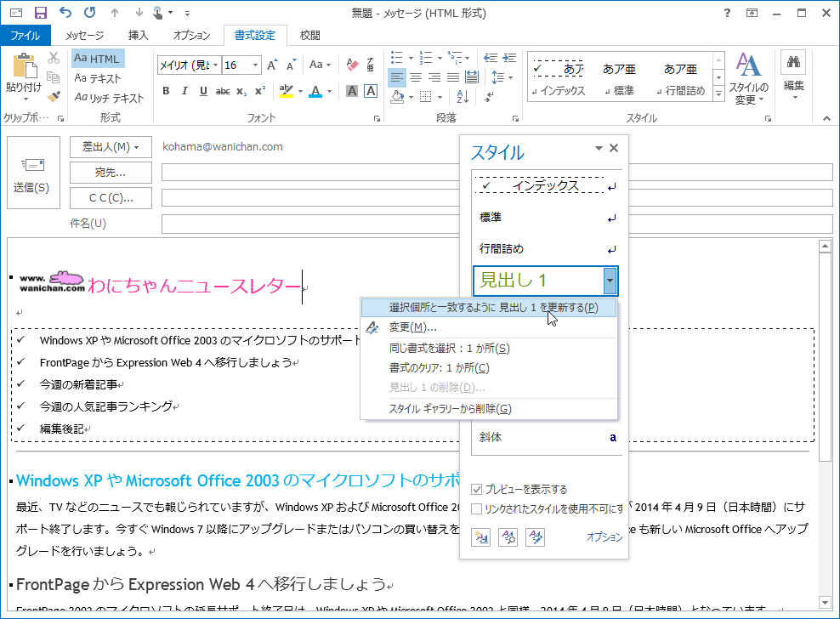Decrease indent of paragraph

[x=491, y=58]
